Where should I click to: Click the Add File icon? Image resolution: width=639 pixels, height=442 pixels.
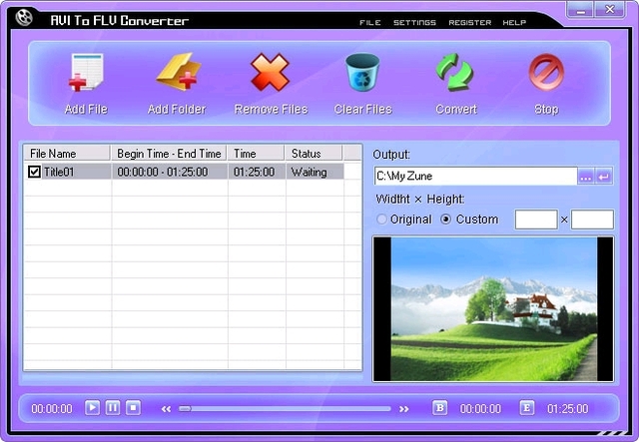tap(86, 72)
